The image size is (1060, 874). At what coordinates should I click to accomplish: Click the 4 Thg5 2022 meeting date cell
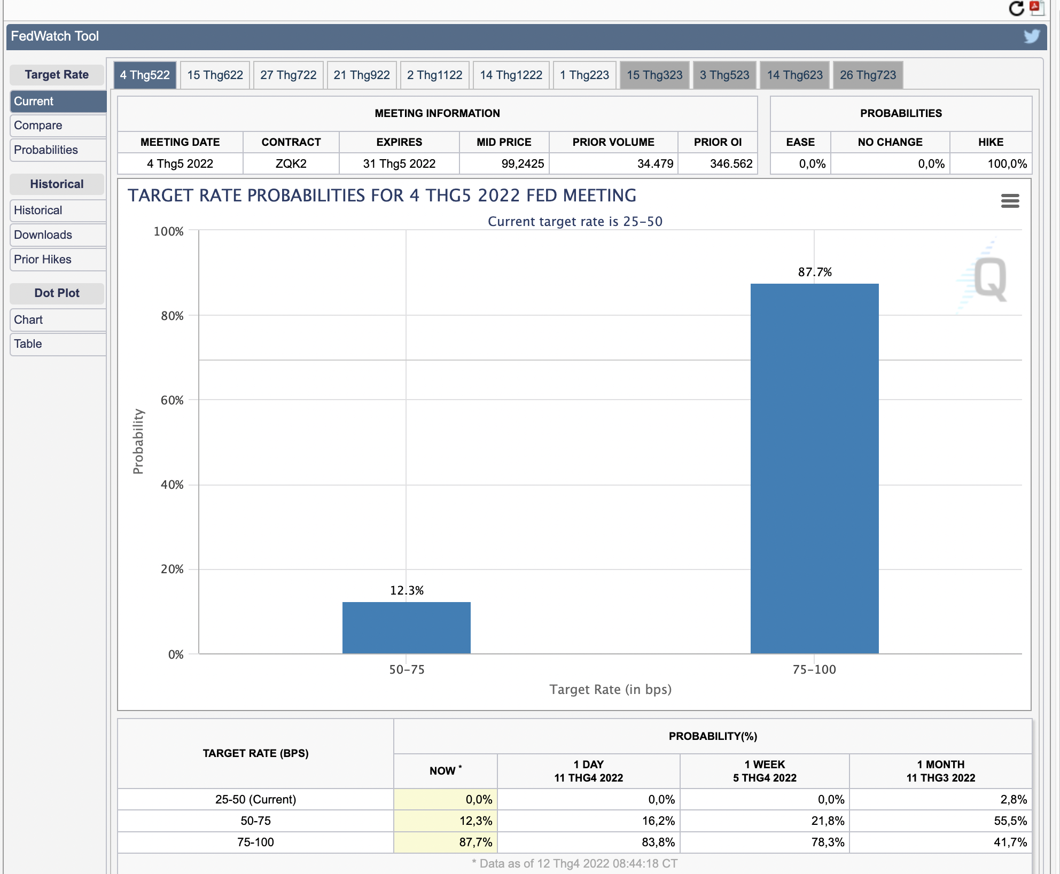180,163
